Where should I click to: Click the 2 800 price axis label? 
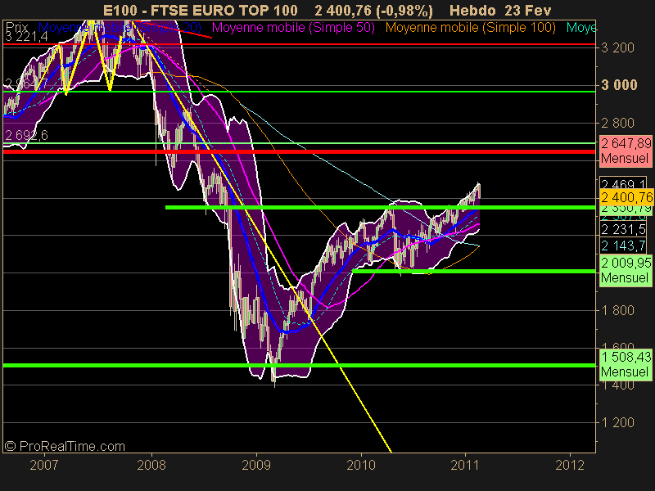(x=617, y=123)
